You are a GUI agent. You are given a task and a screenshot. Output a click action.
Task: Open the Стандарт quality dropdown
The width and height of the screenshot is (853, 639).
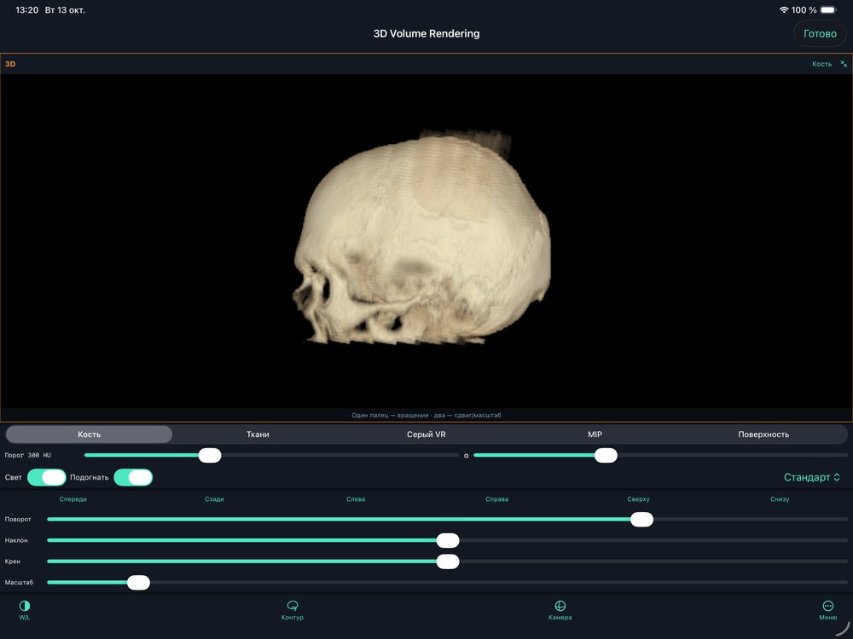(x=812, y=477)
